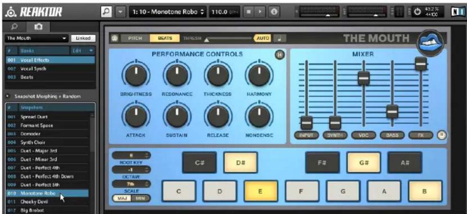Toggle the SYNTH channel button
Viewport: 467px width, 214px height.
coord(335,135)
